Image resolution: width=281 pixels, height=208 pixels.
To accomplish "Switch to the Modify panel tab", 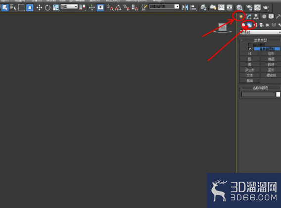I will 249,17.
